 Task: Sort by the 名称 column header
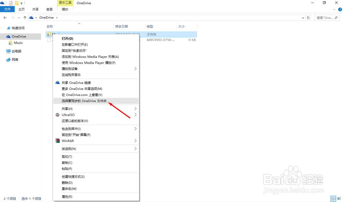tap(50, 26)
